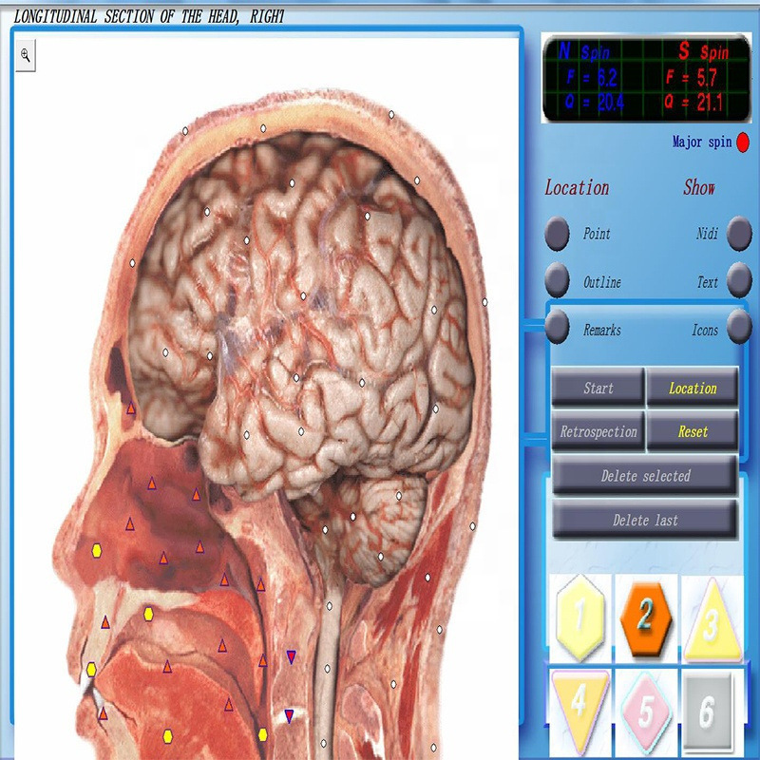Toggle the Icons show option

[x=739, y=327]
